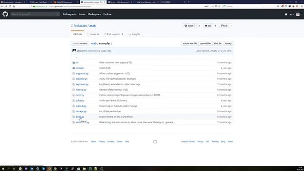Open a new browser tab with plus
304x171 pixels.
pos(189,2)
